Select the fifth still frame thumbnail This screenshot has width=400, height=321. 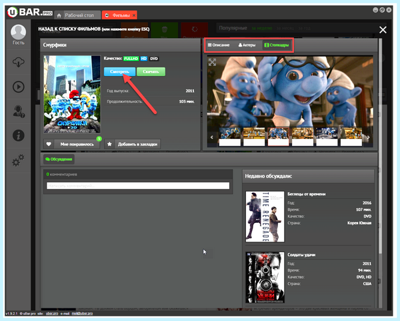327,137
